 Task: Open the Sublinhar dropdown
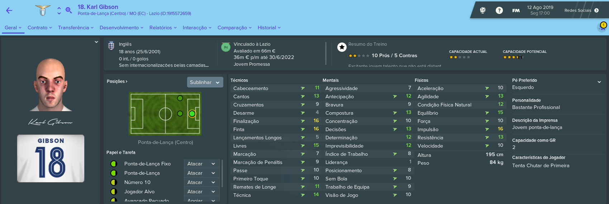[x=205, y=82]
